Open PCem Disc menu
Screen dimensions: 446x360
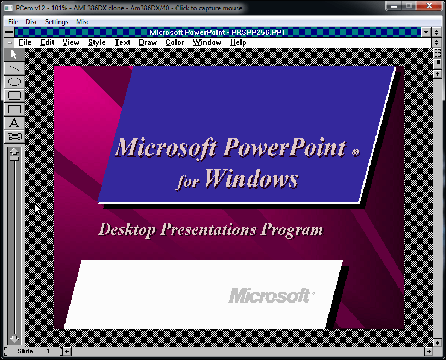(x=32, y=22)
